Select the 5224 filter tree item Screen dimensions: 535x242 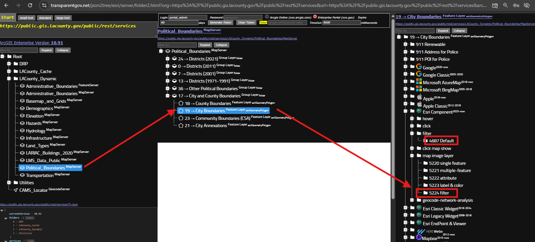coord(439,193)
